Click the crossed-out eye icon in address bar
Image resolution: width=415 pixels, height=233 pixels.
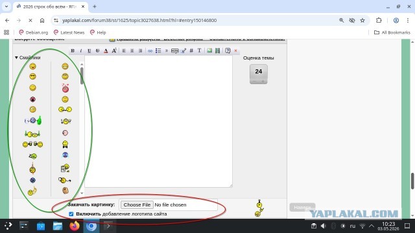click(x=351, y=20)
